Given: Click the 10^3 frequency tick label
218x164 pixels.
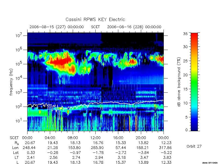Looking at the screenshot, I should pyautogui.click(x=19, y=92).
